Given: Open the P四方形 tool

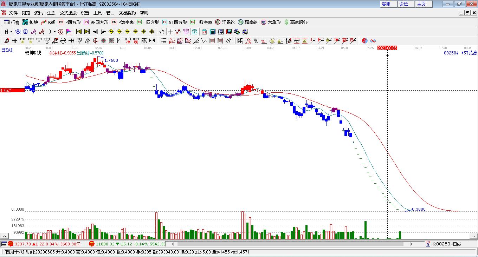Looking at the screenshot, I should [x=69, y=22].
